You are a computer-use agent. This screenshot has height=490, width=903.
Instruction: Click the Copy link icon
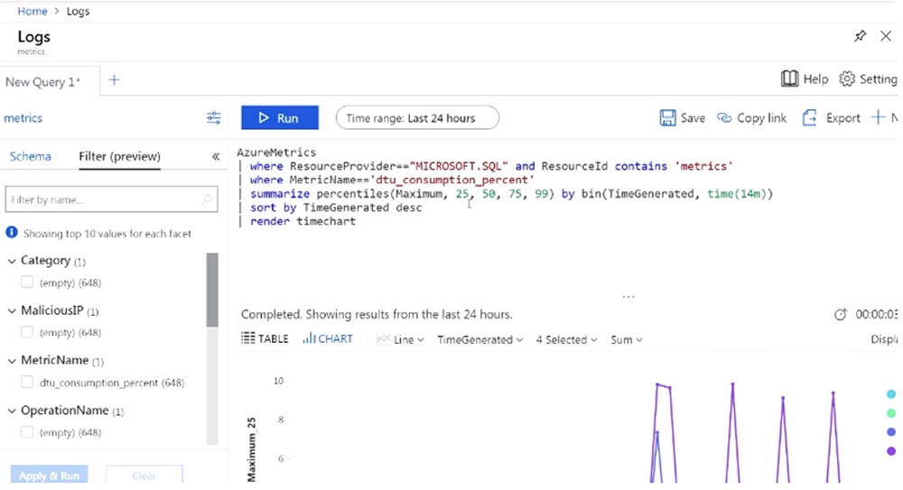[724, 118]
